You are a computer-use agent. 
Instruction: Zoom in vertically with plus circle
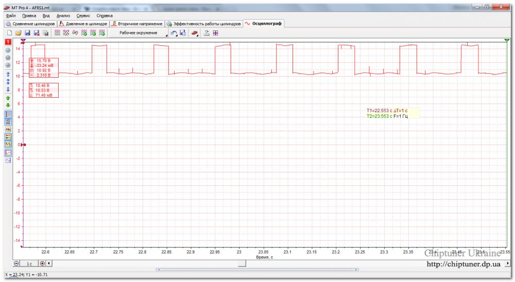point(8,65)
